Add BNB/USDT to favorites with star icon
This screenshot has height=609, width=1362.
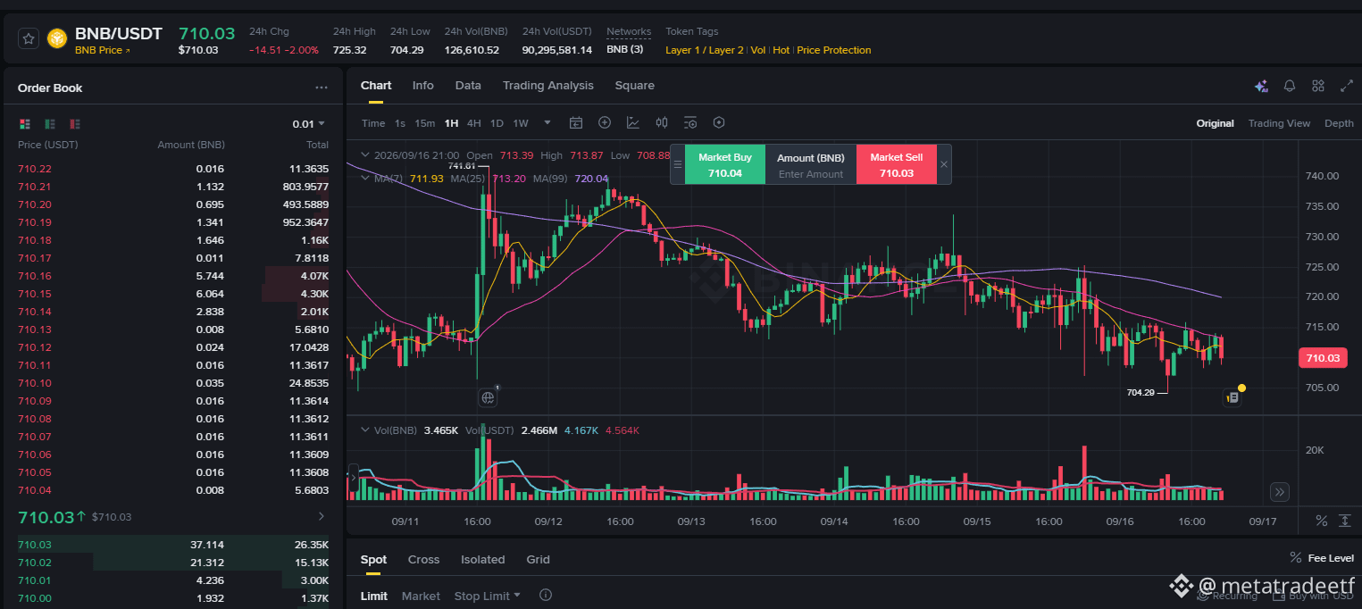click(29, 38)
